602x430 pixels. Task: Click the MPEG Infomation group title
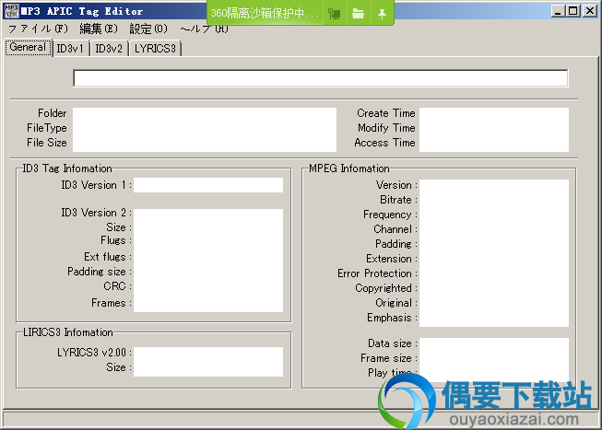click(x=349, y=169)
